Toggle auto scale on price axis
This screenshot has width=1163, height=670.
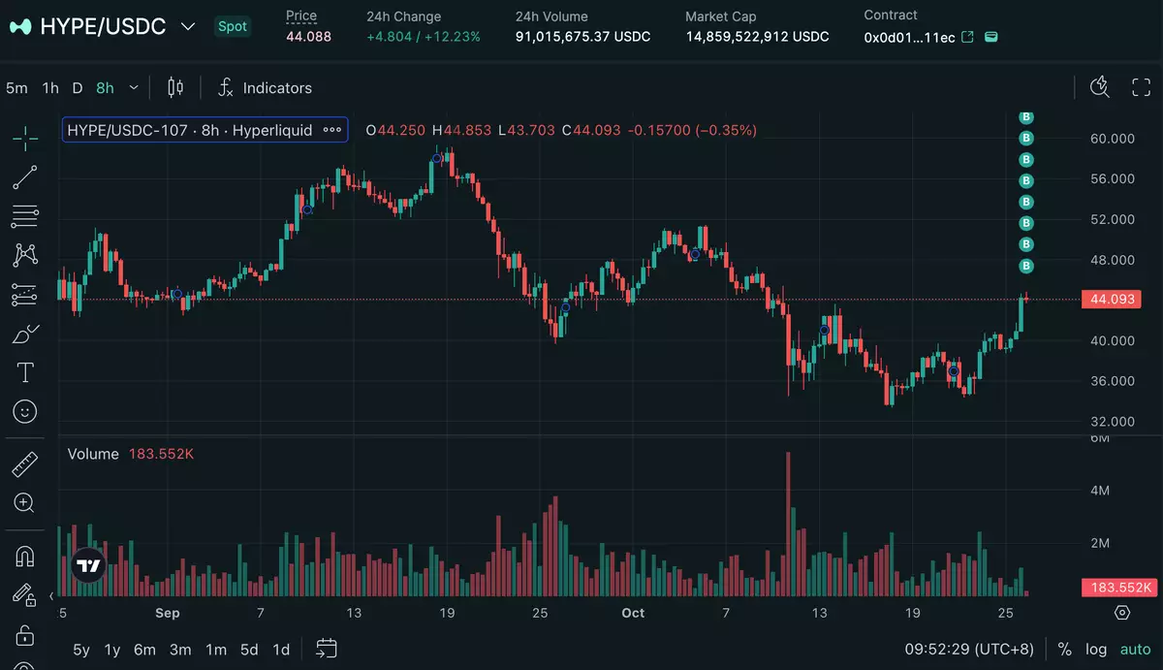tap(1135, 650)
